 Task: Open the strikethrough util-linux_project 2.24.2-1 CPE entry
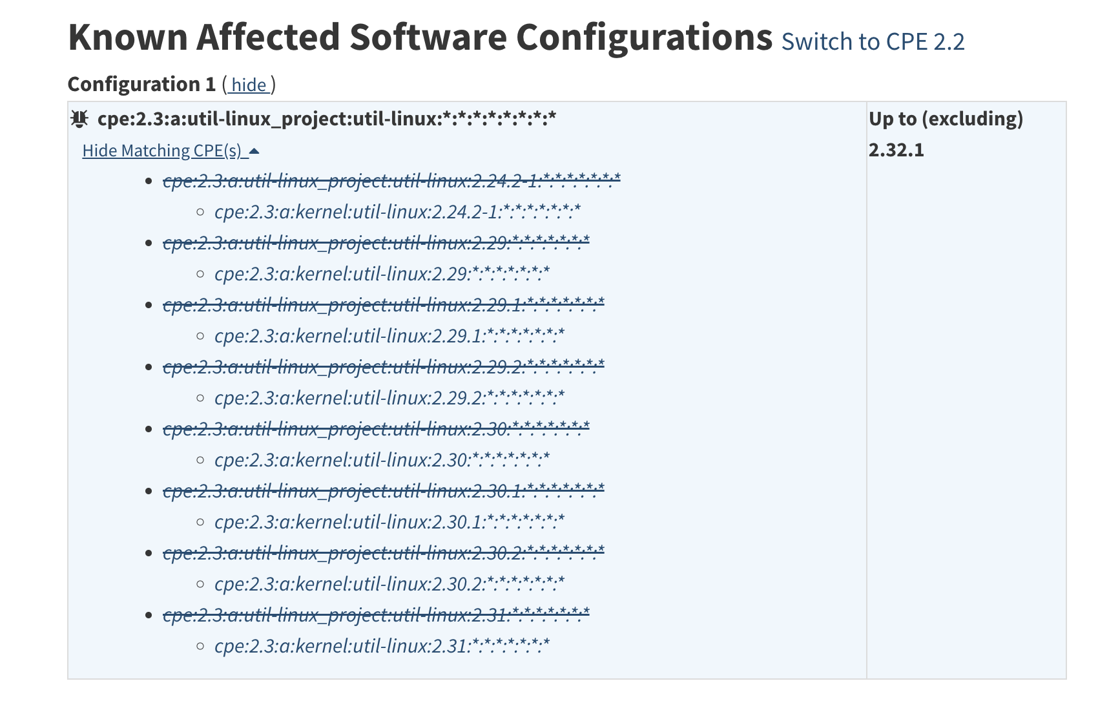coord(391,181)
